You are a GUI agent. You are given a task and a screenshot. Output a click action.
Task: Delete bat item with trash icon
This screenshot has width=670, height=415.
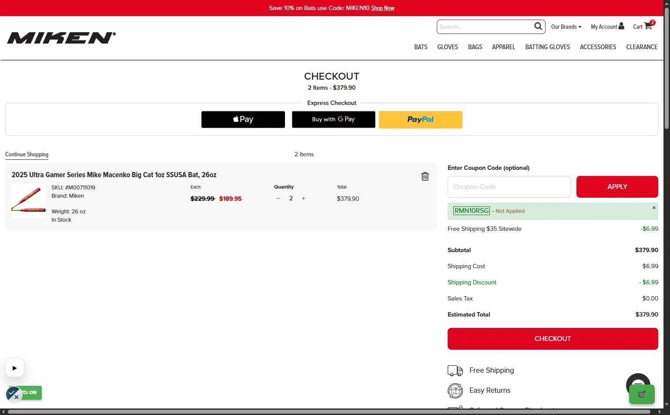425,176
